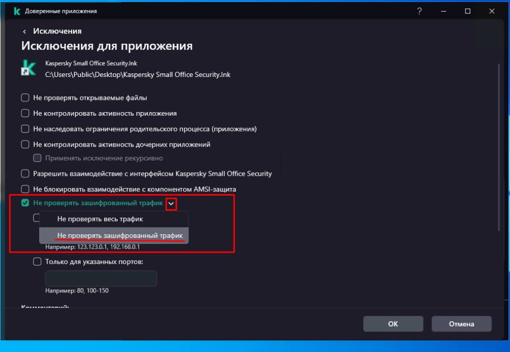This screenshot has width=510, height=352.
Task: Toggle Не наследовать ограничения родительского процесса
Action: [25, 129]
